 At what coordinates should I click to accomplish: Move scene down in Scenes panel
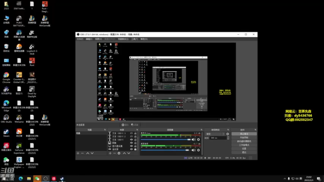(92, 153)
